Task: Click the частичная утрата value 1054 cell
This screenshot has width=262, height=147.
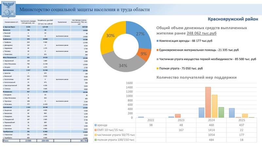Action: [211, 135]
